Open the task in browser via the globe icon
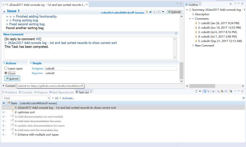Screen dimensions: 246x147 pyautogui.click(x=151, y=12)
